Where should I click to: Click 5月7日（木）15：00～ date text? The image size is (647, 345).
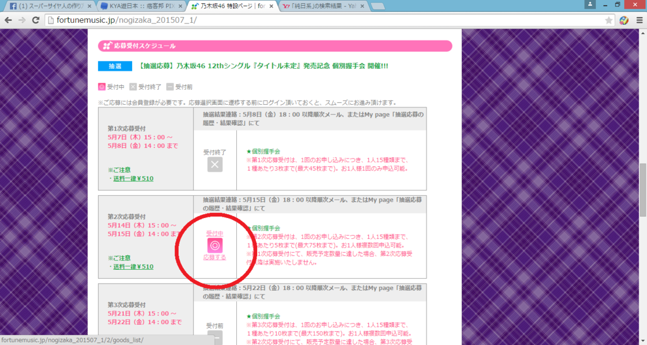[140, 137]
